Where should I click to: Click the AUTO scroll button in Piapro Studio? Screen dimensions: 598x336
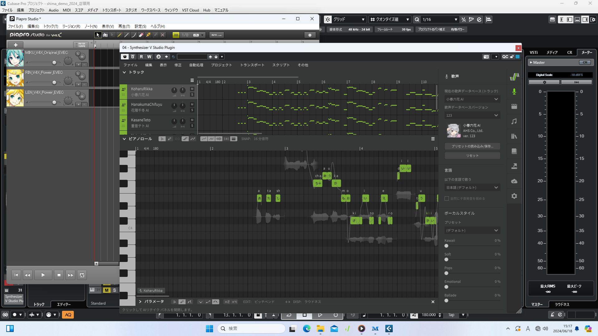click(216, 35)
